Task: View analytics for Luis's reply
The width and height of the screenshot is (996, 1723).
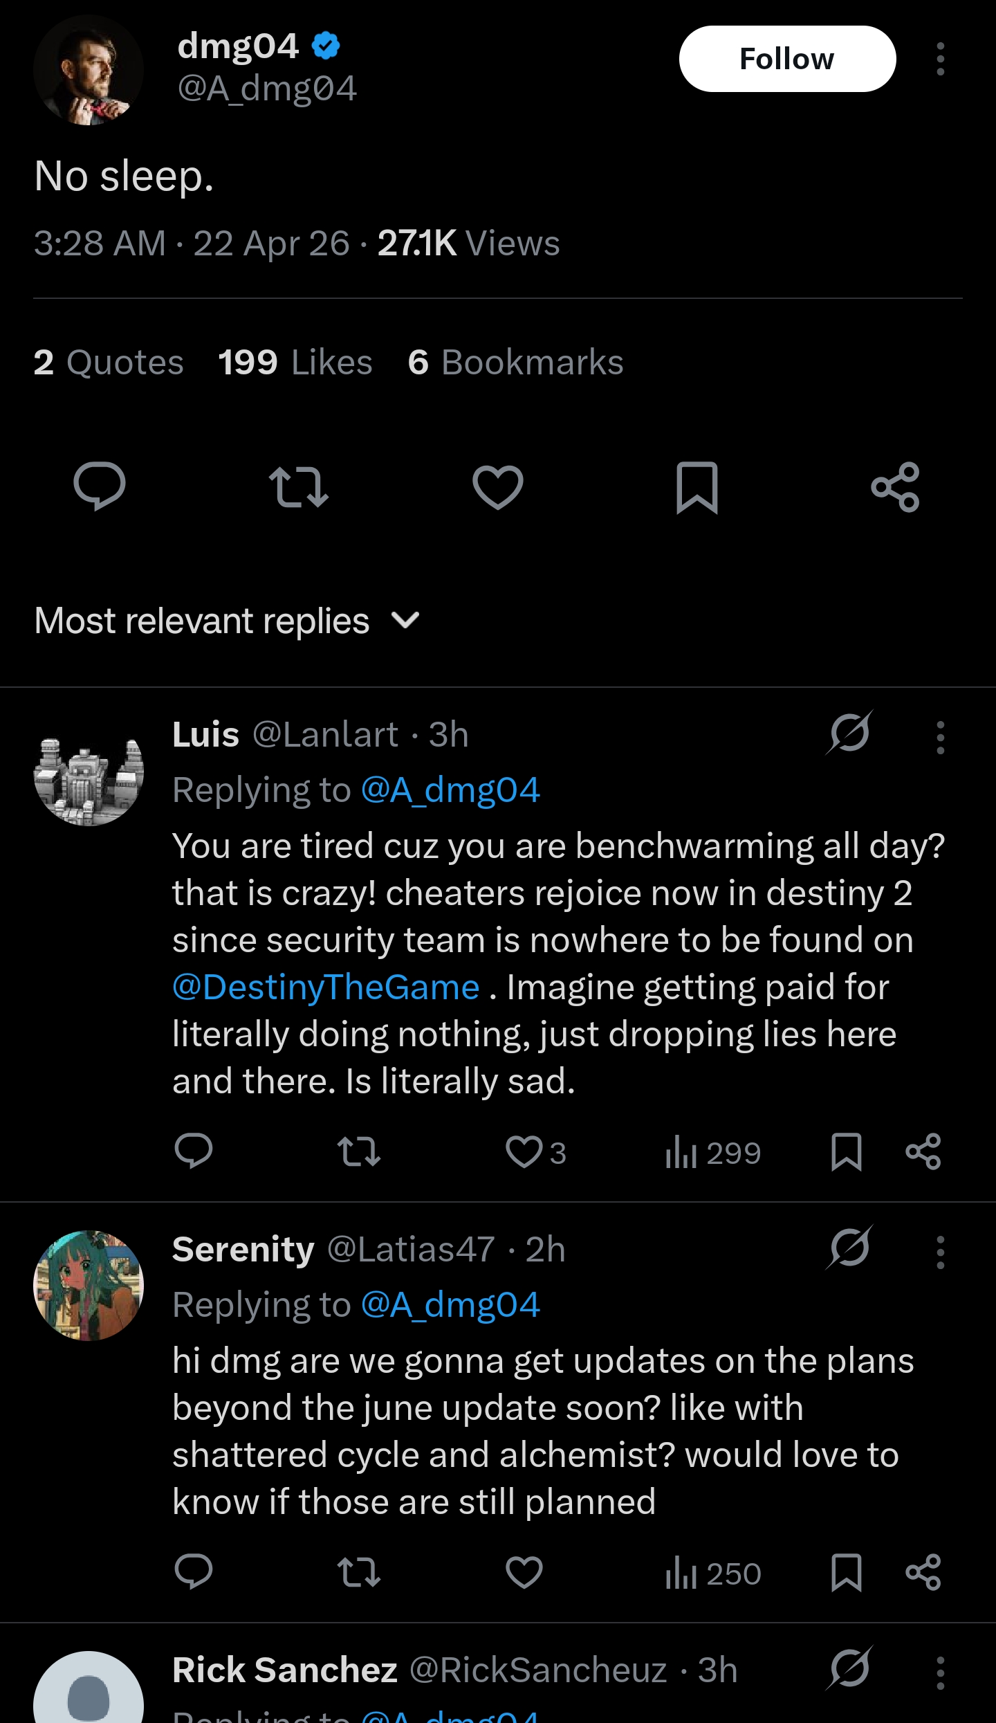Action: [x=712, y=1152]
